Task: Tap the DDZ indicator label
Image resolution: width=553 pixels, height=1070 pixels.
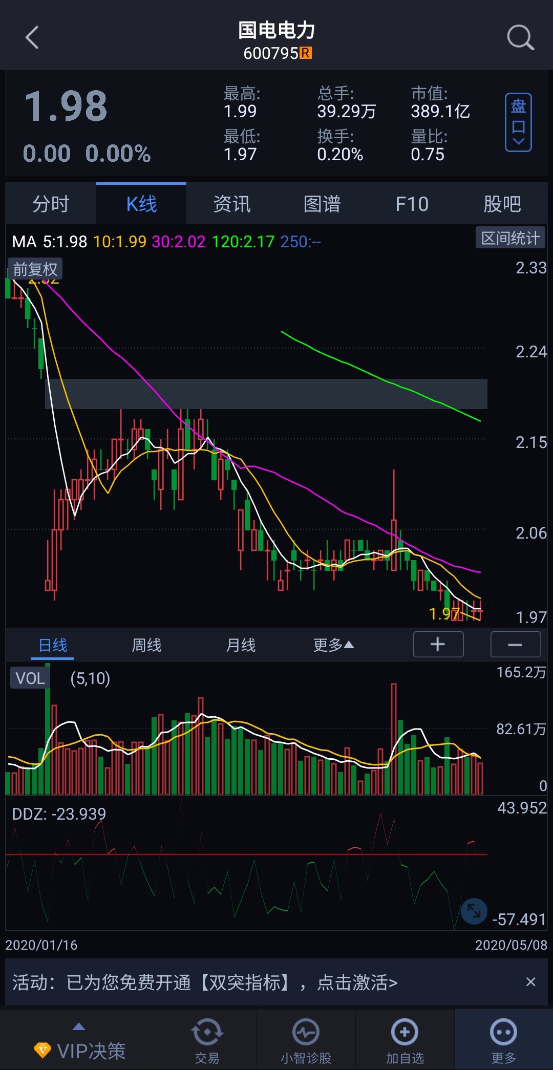Action: pyautogui.click(x=59, y=814)
